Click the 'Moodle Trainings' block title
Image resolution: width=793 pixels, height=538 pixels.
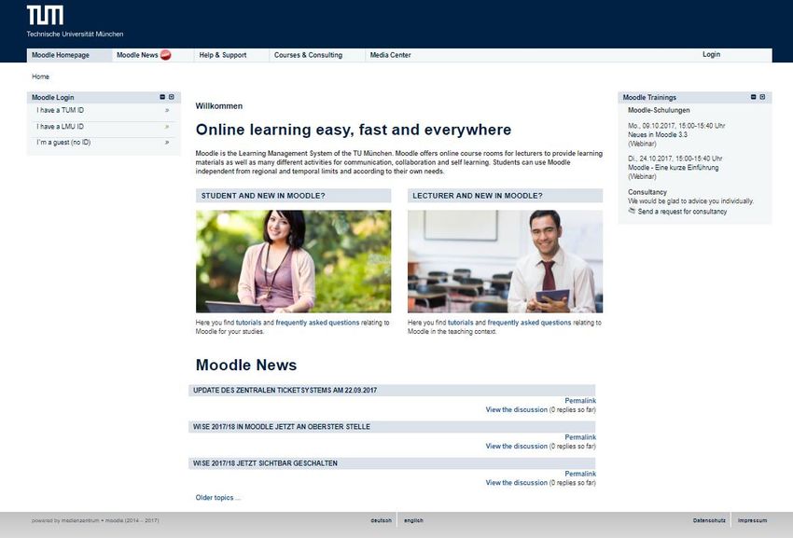649,98
